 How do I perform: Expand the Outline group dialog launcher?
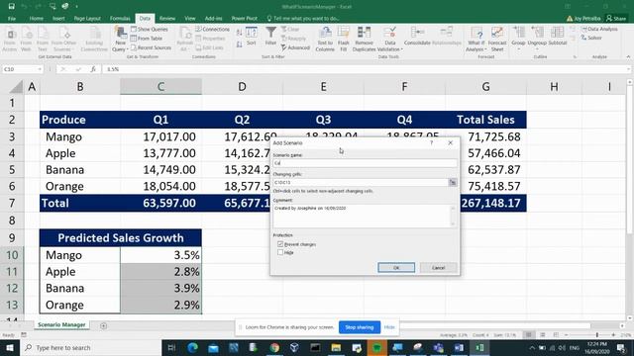coord(575,57)
